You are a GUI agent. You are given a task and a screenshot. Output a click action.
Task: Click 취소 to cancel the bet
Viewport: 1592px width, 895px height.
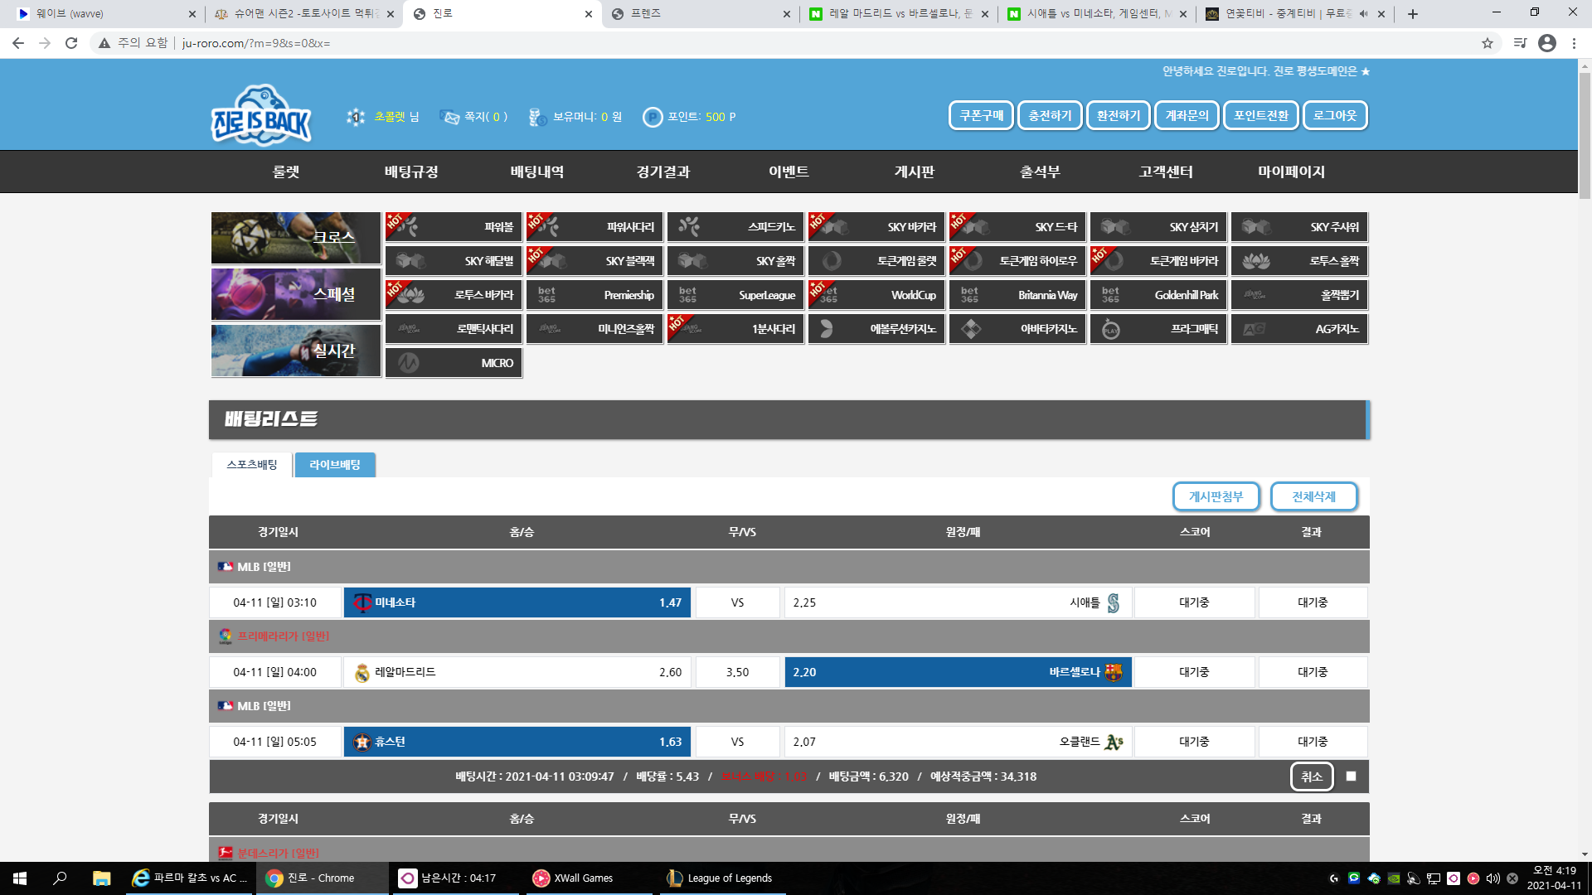click(1311, 776)
